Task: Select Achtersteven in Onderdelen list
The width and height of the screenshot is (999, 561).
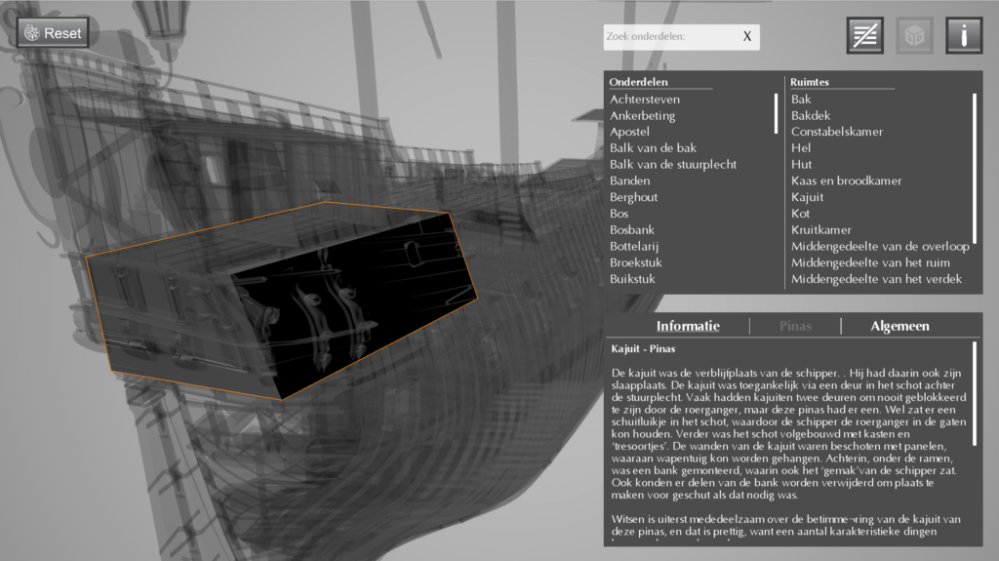Action: click(645, 100)
